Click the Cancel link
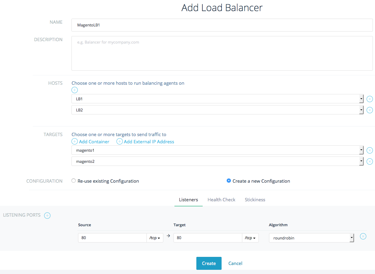The width and height of the screenshot is (375, 274). (x=235, y=263)
